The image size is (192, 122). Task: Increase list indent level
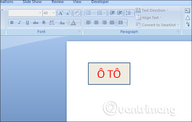tap(119, 13)
